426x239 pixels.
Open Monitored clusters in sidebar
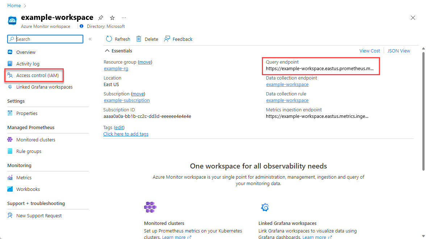[x=35, y=140]
